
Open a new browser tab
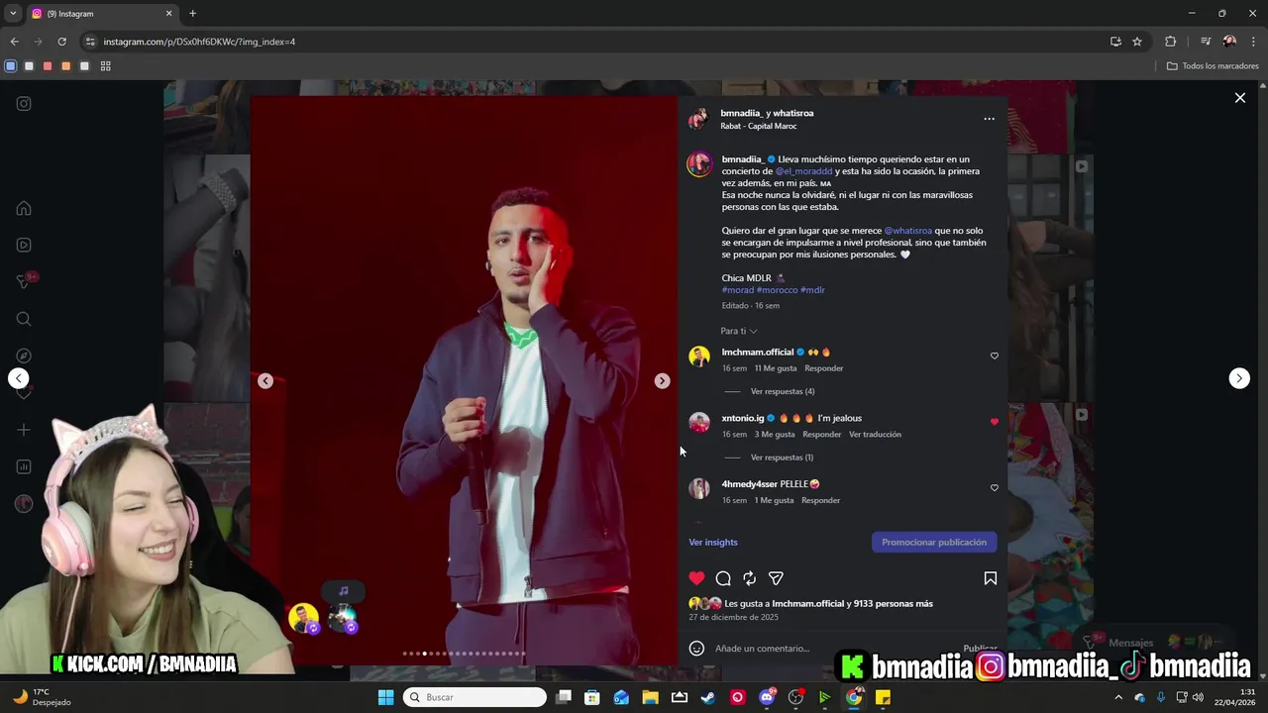coord(192,14)
